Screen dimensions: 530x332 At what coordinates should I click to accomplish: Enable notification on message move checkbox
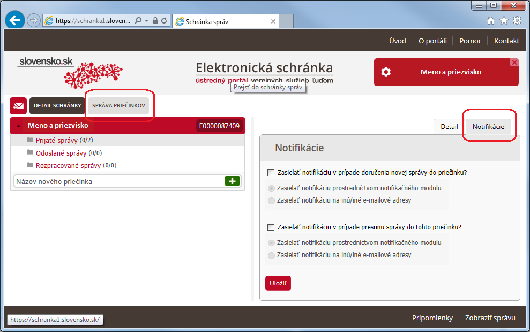271,228
